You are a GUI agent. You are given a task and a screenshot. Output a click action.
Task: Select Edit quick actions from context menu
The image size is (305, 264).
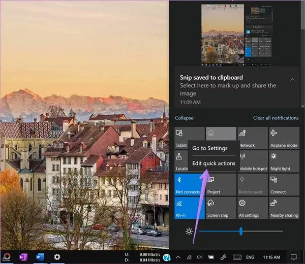click(213, 163)
